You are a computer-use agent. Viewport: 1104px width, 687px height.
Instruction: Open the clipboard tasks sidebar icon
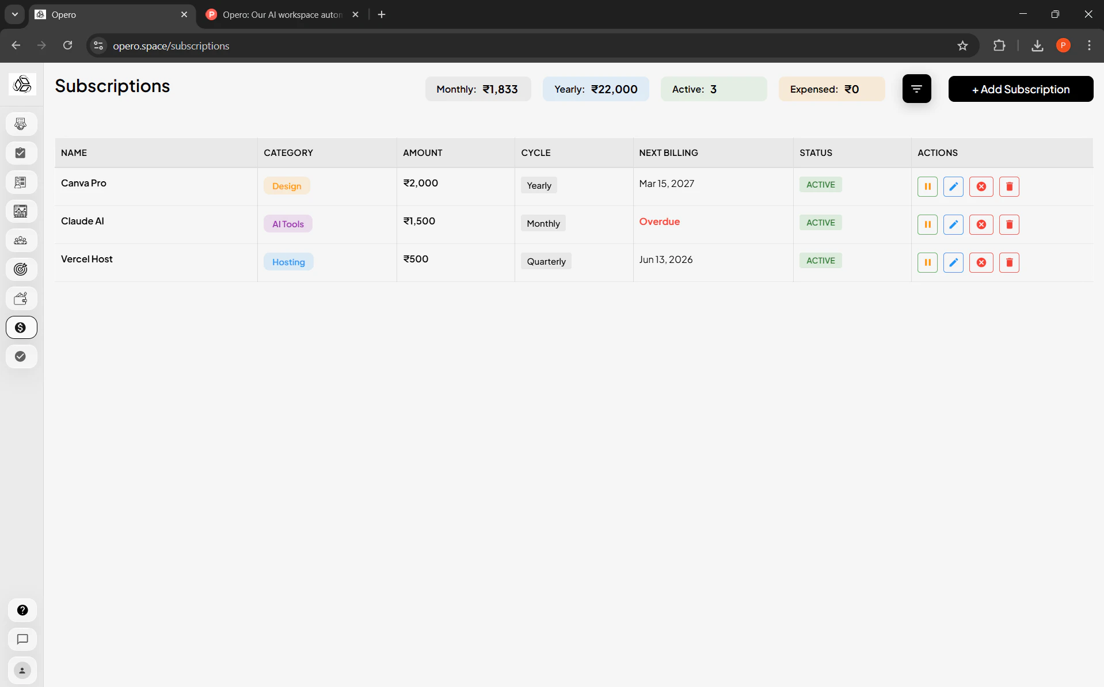(21, 153)
